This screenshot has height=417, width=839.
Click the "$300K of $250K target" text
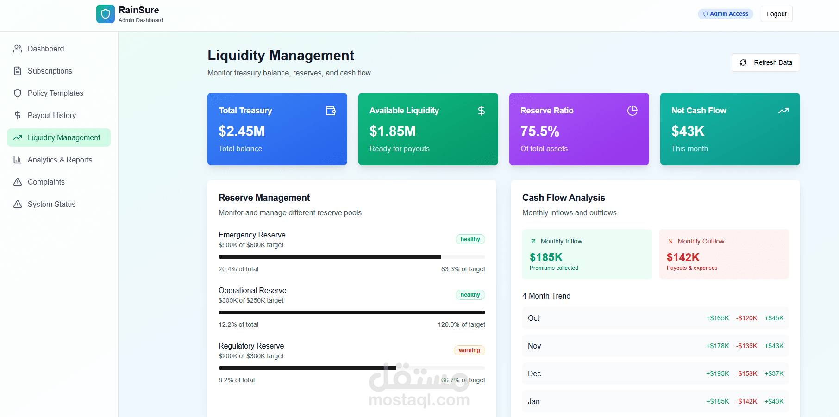point(251,300)
